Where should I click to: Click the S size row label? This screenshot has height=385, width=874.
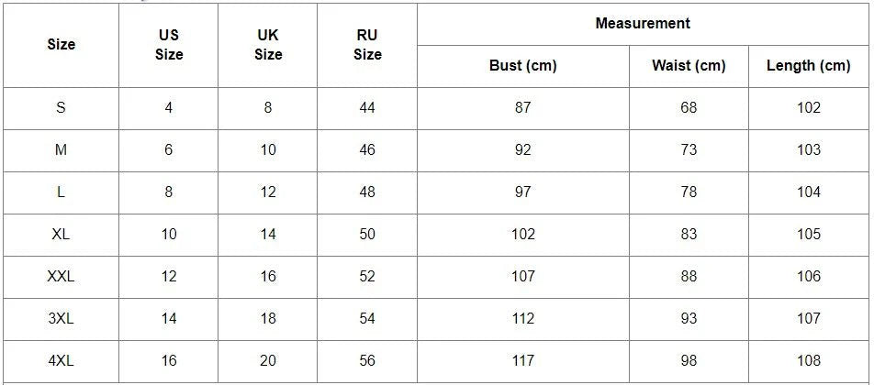[61, 108]
